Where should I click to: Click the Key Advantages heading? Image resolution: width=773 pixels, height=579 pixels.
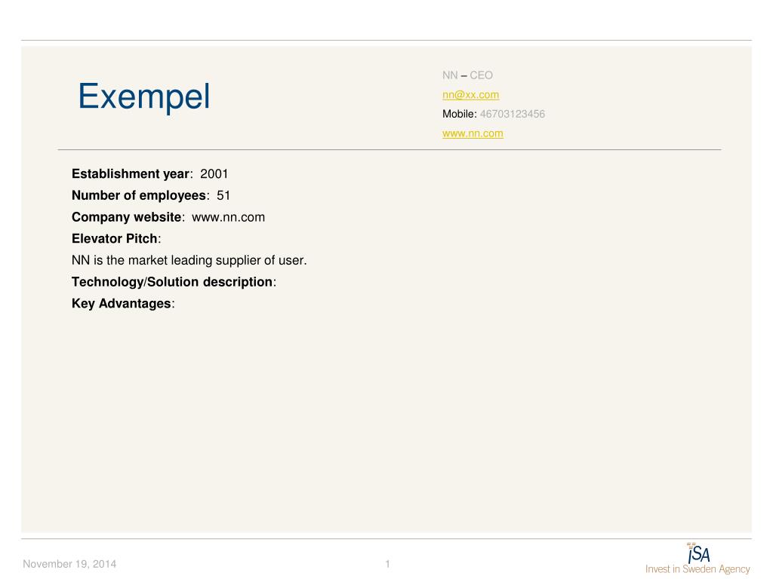pyautogui.click(x=122, y=303)
